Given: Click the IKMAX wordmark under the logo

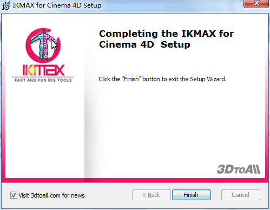Looking at the screenshot, I should (x=44, y=70).
